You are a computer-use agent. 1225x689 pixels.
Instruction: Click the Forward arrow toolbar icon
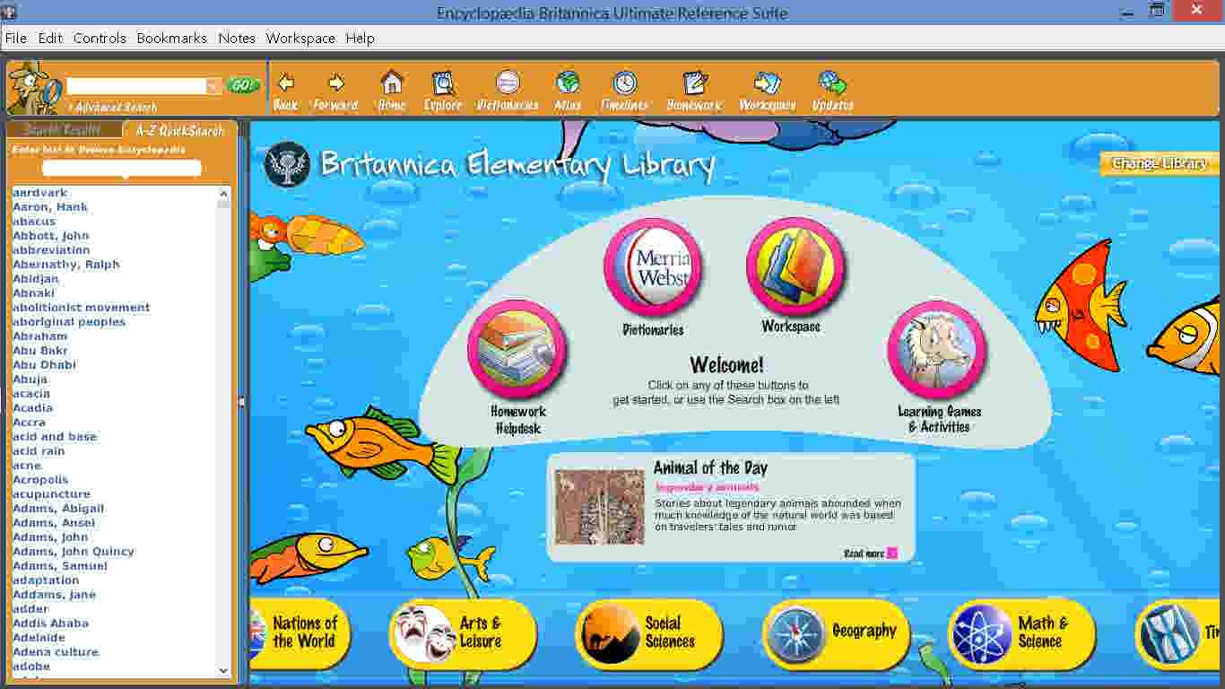tap(336, 84)
